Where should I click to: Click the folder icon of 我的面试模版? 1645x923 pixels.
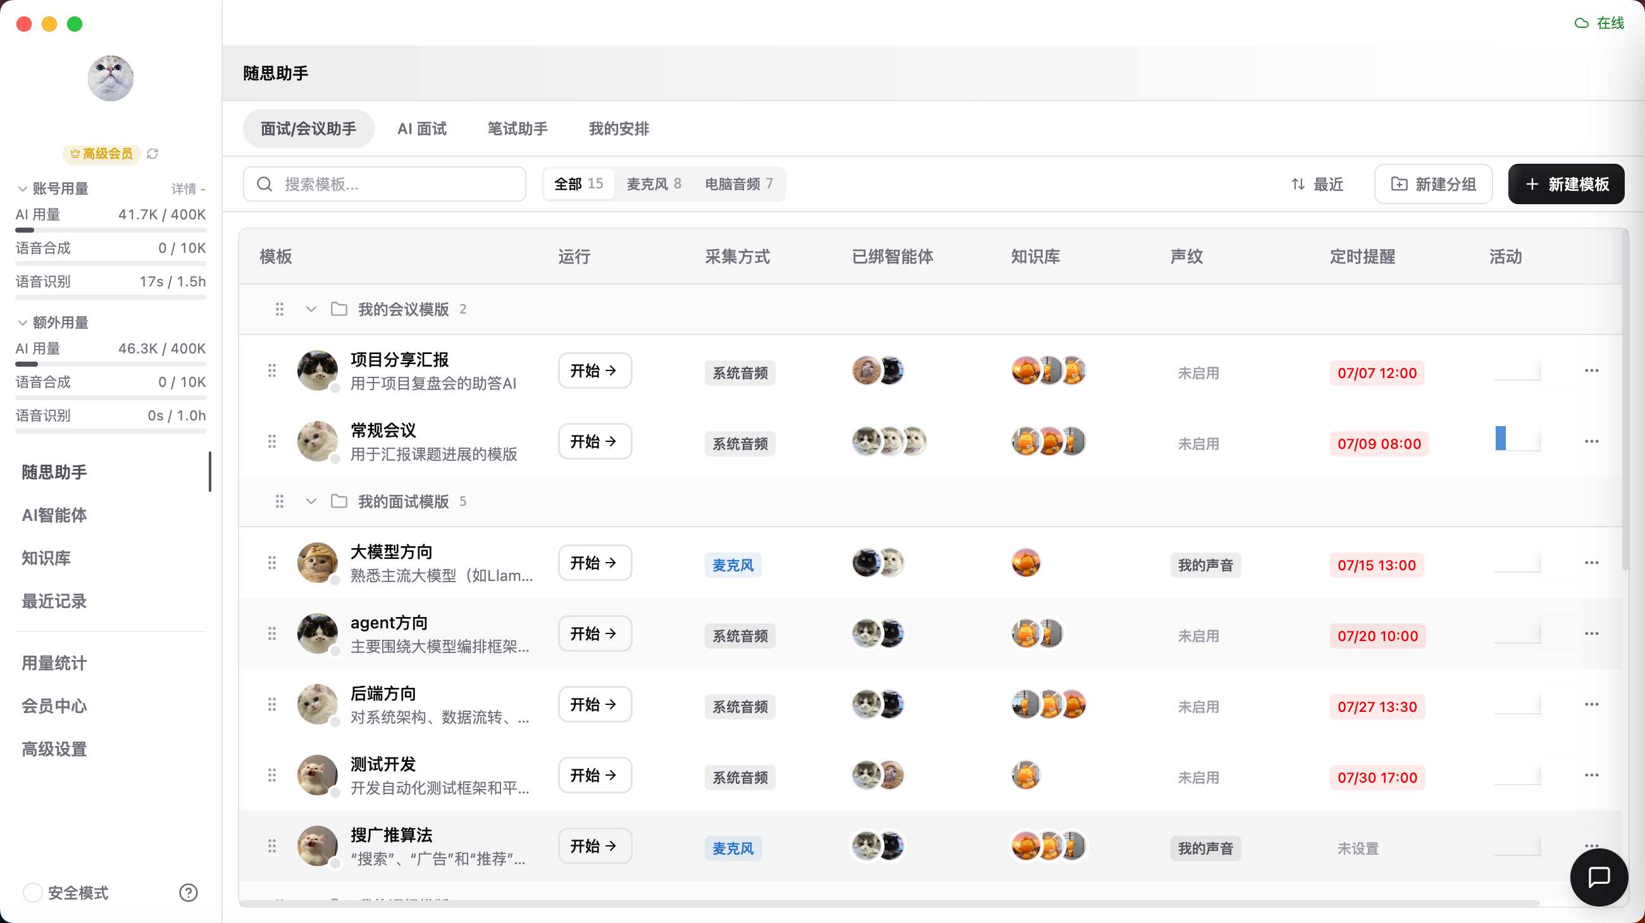(339, 501)
